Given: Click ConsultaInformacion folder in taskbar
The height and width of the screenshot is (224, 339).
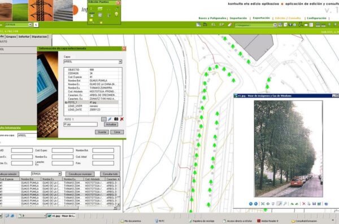Looking at the screenshot, I should (x=304, y=221).
